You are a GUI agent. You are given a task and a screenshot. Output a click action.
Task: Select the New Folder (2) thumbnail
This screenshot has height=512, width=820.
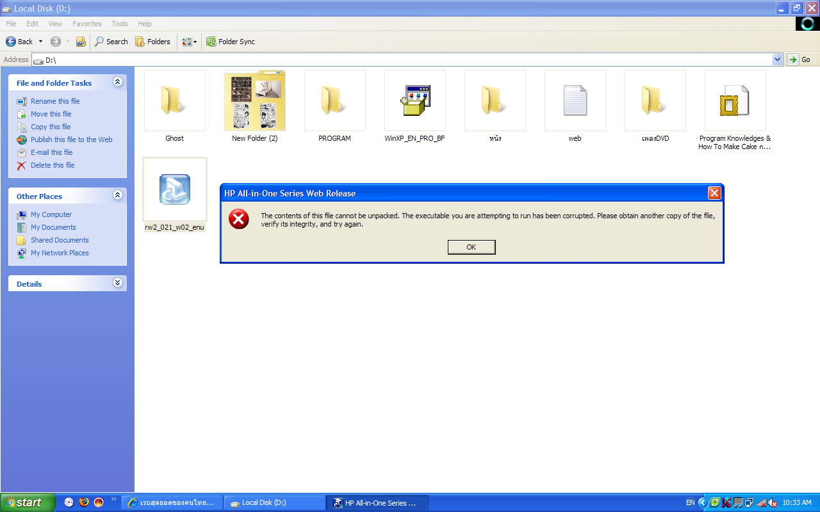[255, 101]
